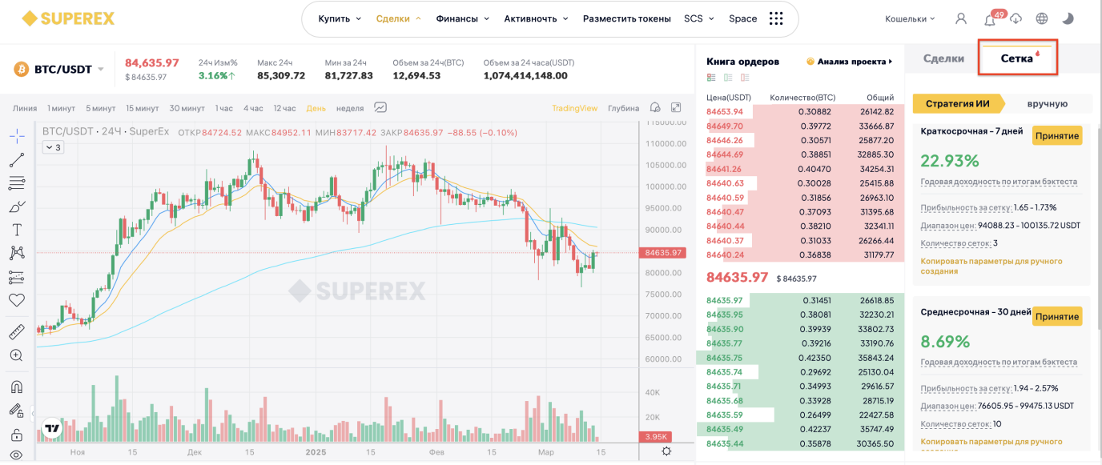
Task: Select trend line drawing tool
Action: click(17, 160)
